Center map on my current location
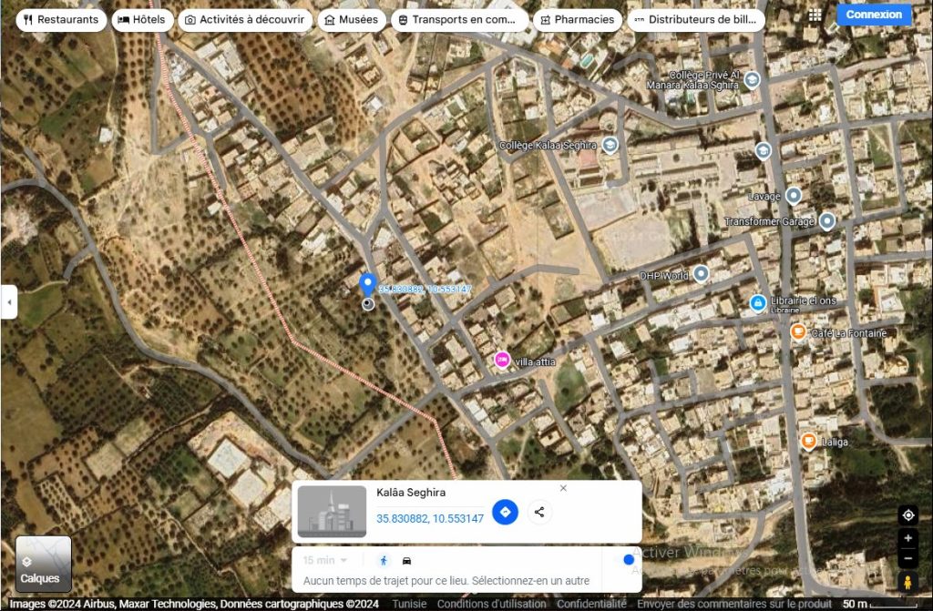This screenshot has width=933, height=611. pyautogui.click(x=907, y=515)
